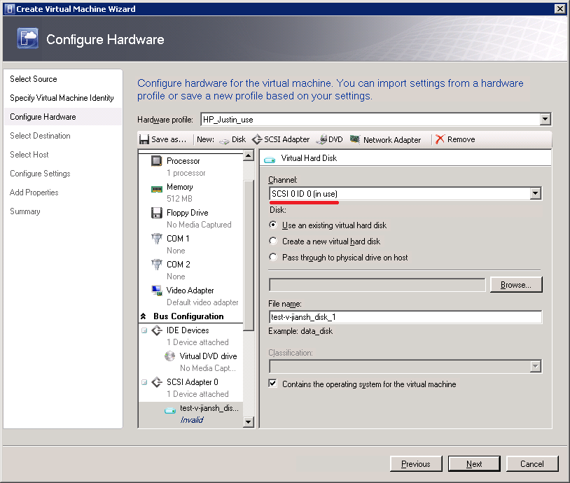The width and height of the screenshot is (570, 483).
Task: Click the Save as floppy disk icon
Action: (144, 139)
